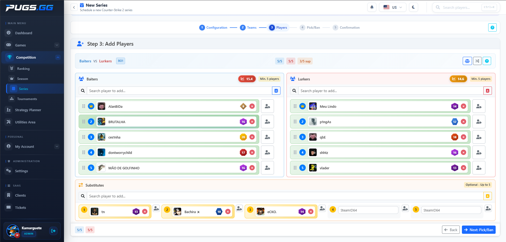Open the notifications bell
This screenshot has width=506, height=242.
372,7
